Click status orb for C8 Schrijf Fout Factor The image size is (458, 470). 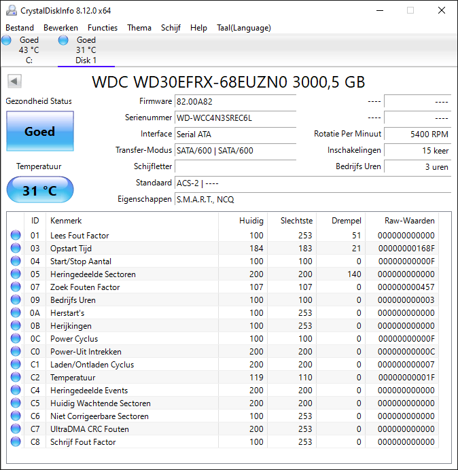[16, 441]
